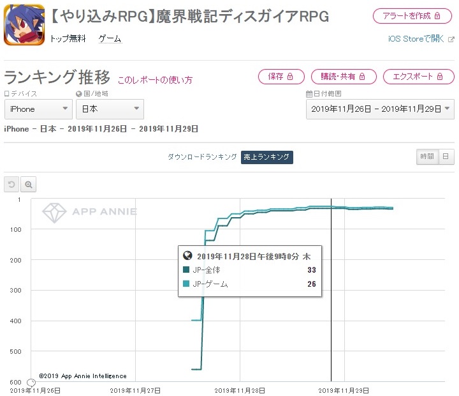The width and height of the screenshot is (459, 396).
Task: Open the iPhone device dropdown
Action: tap(38, 109)
